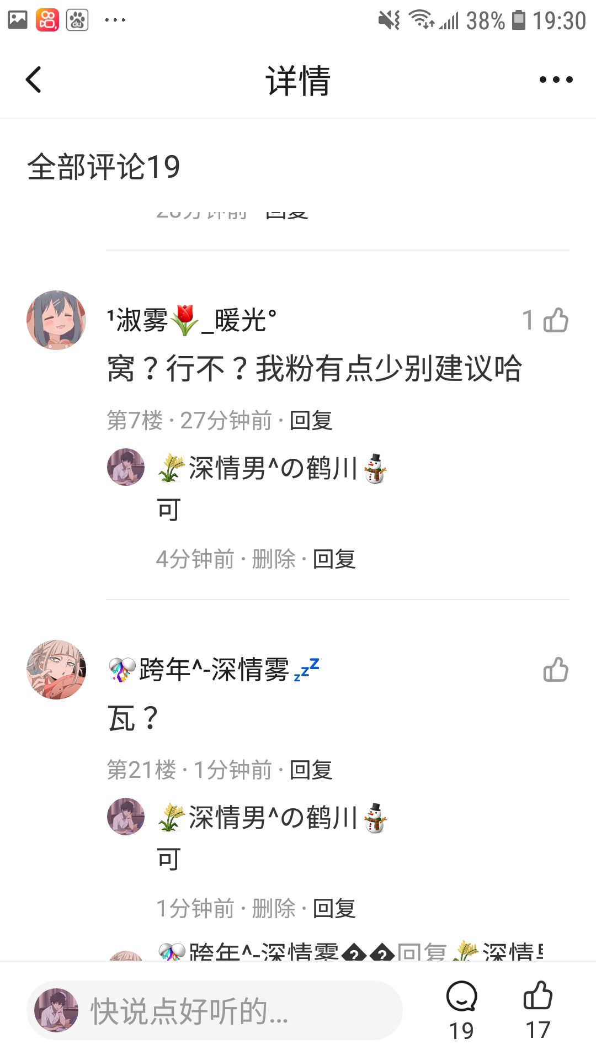
Task: Tap the "快说点好听的..." comment input field
Action: click(x=215, y=1010)
